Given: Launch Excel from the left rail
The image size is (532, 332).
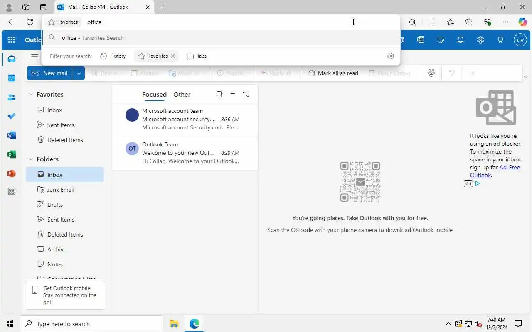Looking at the screenshot, I should 12,154.
